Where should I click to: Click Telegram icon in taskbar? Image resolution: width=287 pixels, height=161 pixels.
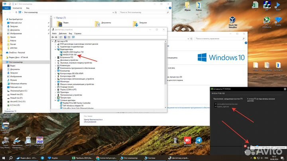pos(43,158)
